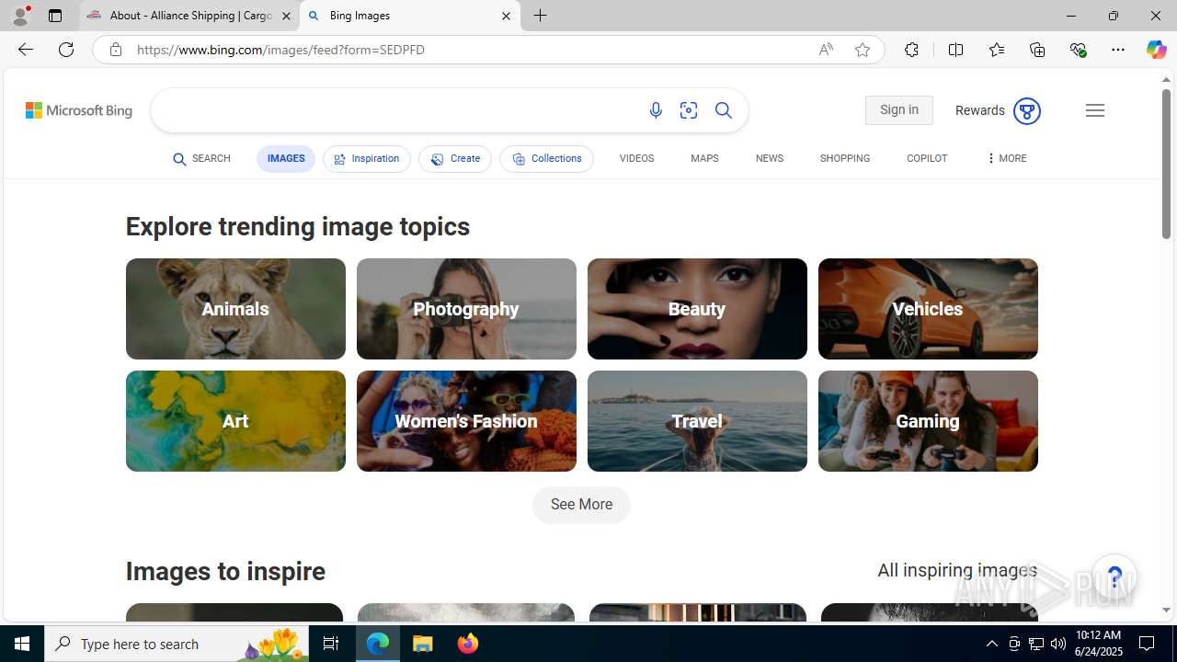Click the Collections pill button
This screenshot has height=662, width=1177.
click(x=546, y=159)
